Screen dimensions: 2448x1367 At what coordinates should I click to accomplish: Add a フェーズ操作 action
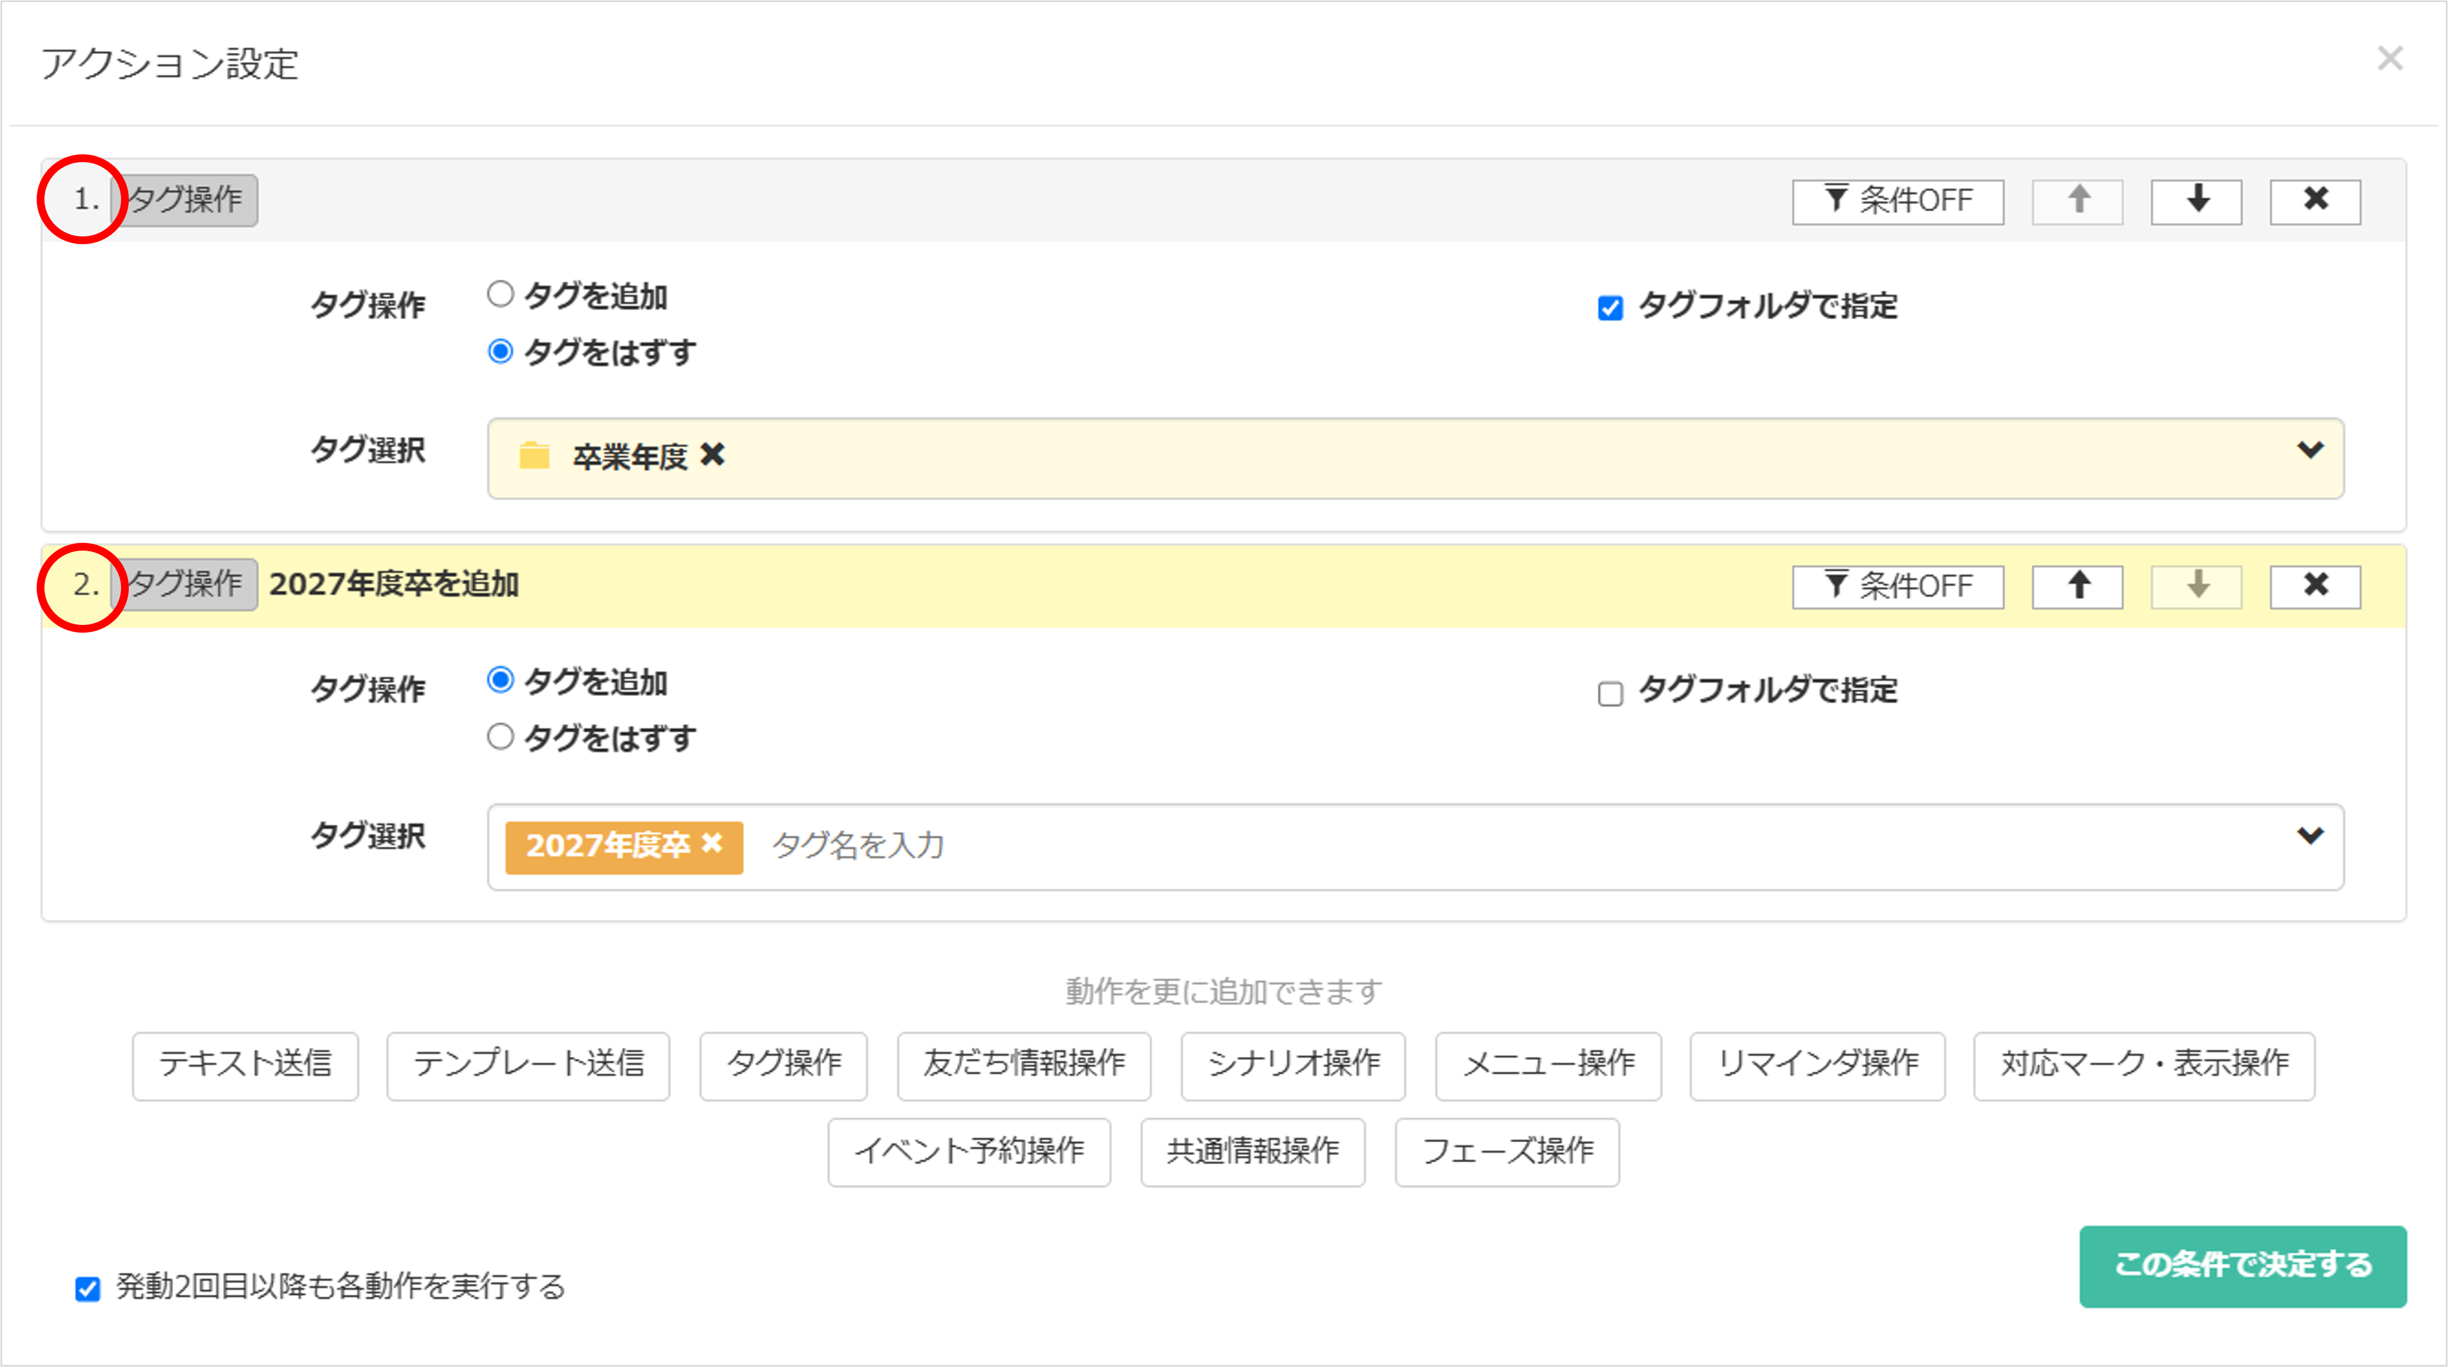tap(1508, 1152)
